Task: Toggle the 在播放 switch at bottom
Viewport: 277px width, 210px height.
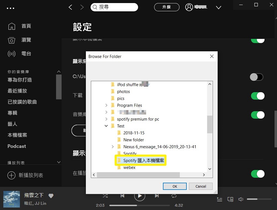Action: [x=258, y=174]
